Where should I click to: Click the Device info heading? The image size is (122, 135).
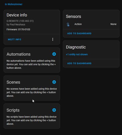(17, 15)
